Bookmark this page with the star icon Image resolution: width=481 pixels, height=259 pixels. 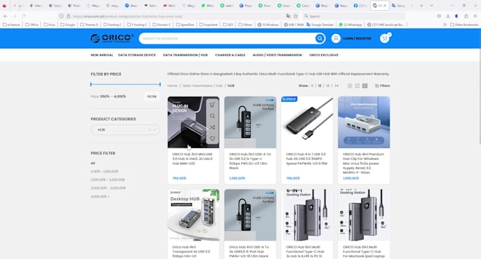(x=296, y=16)
